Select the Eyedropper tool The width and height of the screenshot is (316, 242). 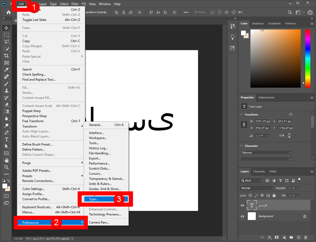pos(6,70)
